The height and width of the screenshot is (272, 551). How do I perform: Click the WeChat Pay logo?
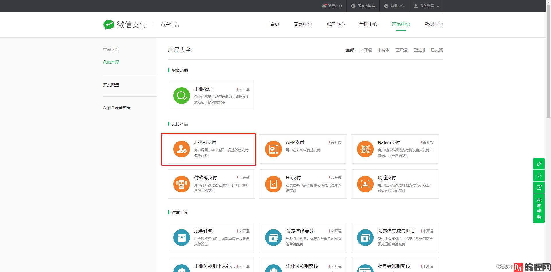(125, 24)
